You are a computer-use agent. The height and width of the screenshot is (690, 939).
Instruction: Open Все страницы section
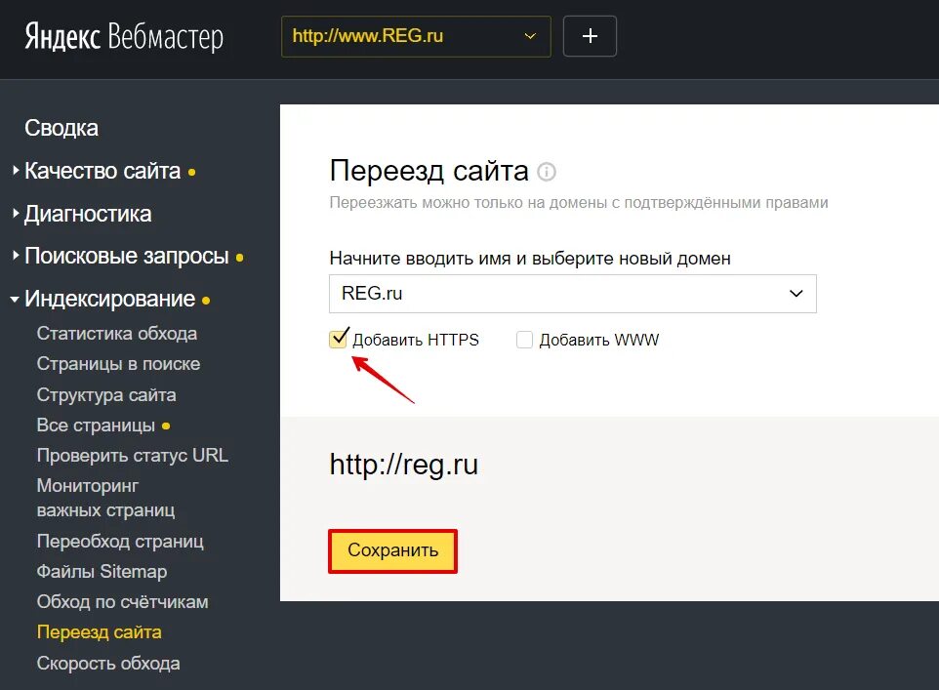point(96,426)
